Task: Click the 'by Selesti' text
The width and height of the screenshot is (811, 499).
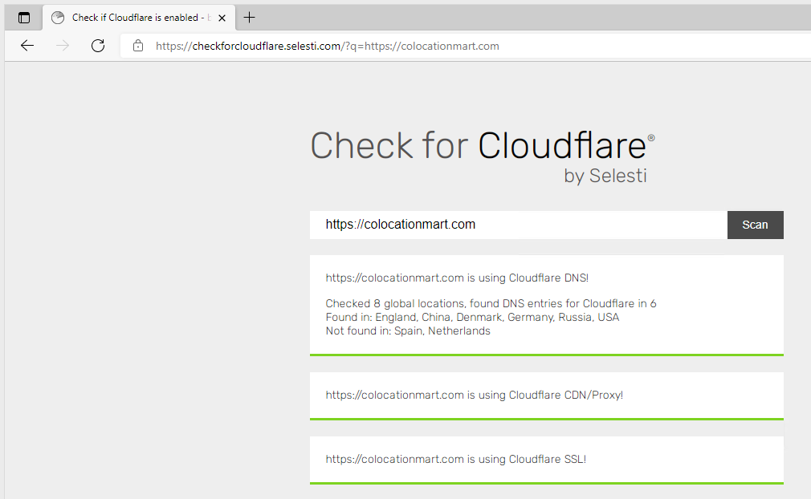Action: click(x=605, y=176)
